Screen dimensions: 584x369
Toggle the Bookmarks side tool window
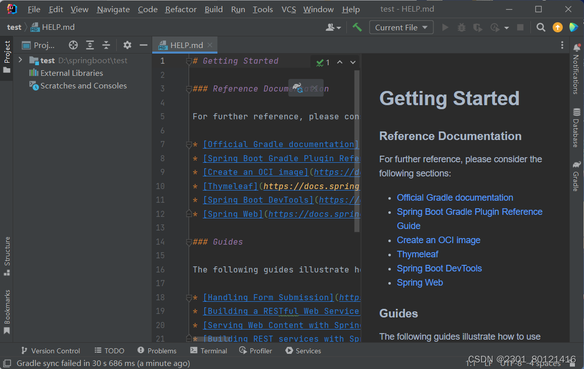coord(7,312)
